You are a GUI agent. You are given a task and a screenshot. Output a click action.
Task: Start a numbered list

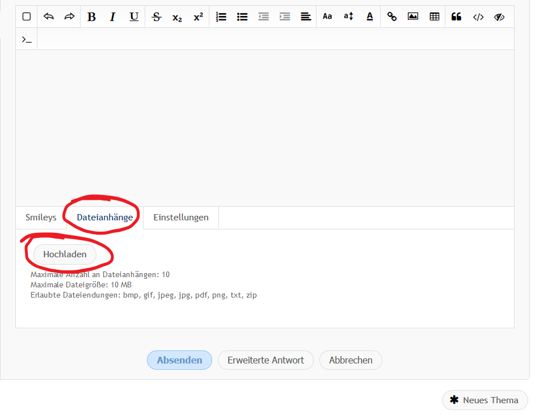tap(221, 17)
